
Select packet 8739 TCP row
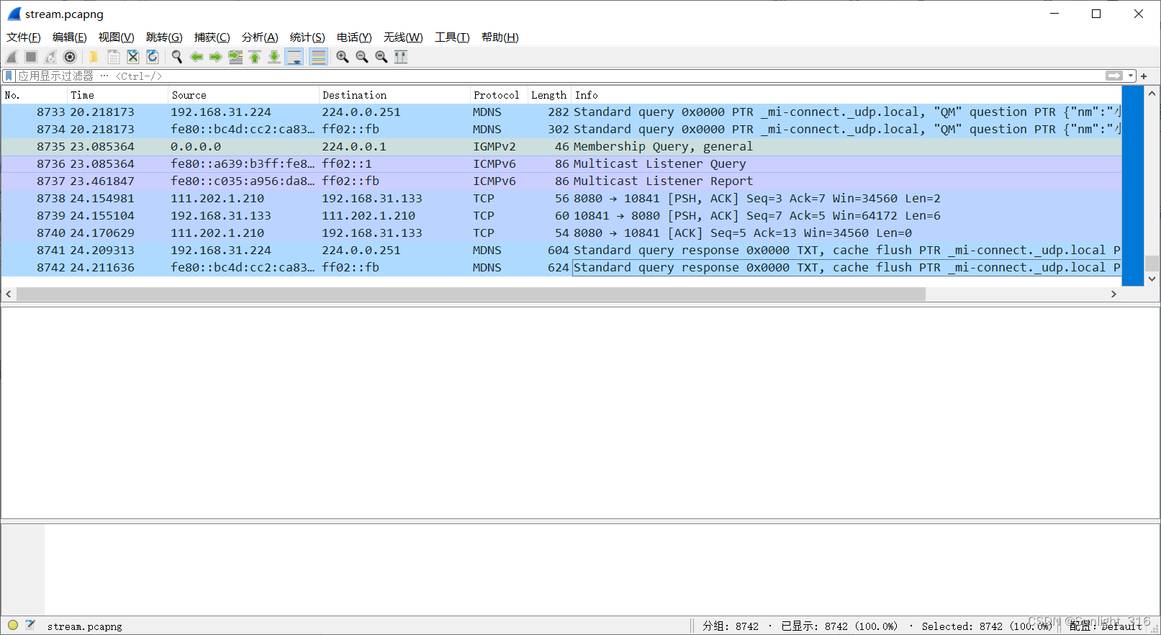pos(561,216)
